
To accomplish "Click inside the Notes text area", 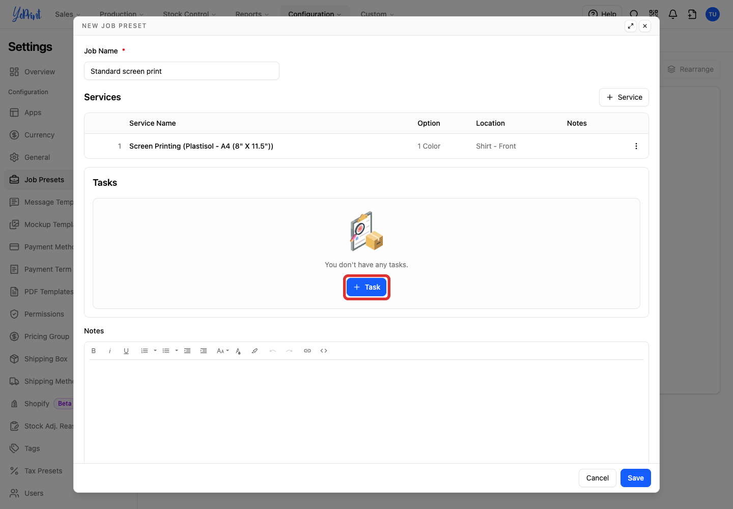I will point(366,411).
